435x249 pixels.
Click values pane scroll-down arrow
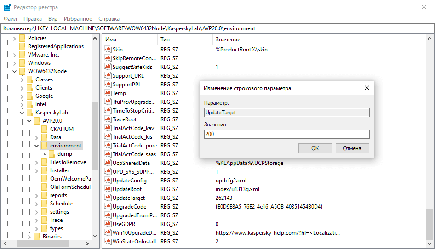[429, 244]
